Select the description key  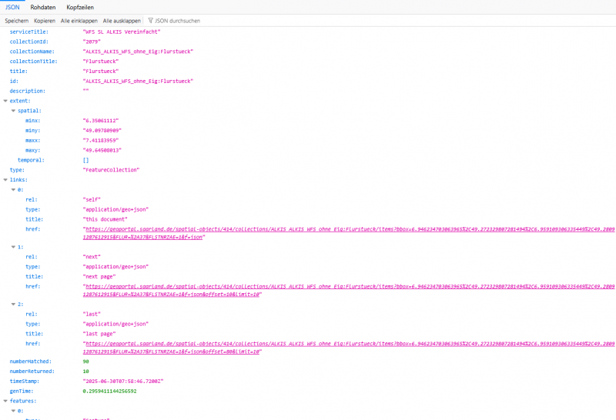[x=28, y=91]
